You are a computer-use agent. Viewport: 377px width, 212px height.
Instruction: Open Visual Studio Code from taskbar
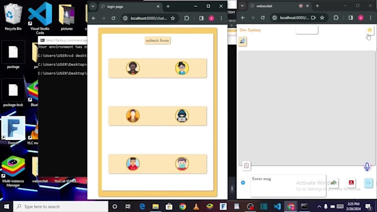[x=277, y=206]
